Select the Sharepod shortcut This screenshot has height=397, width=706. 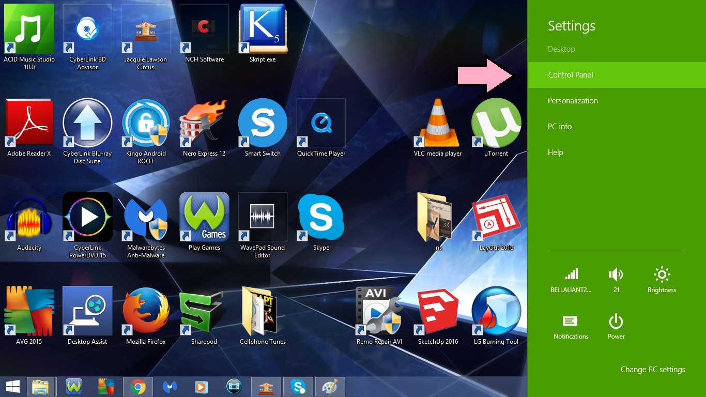click(x=204, y=316)
